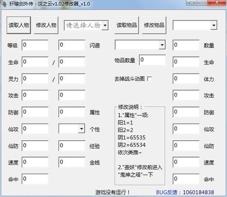Click the 闪避 dodge input field

72,45
